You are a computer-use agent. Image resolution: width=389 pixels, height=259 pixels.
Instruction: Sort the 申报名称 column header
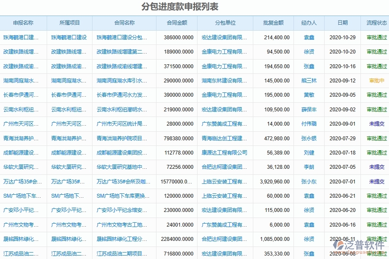[23, 23]
